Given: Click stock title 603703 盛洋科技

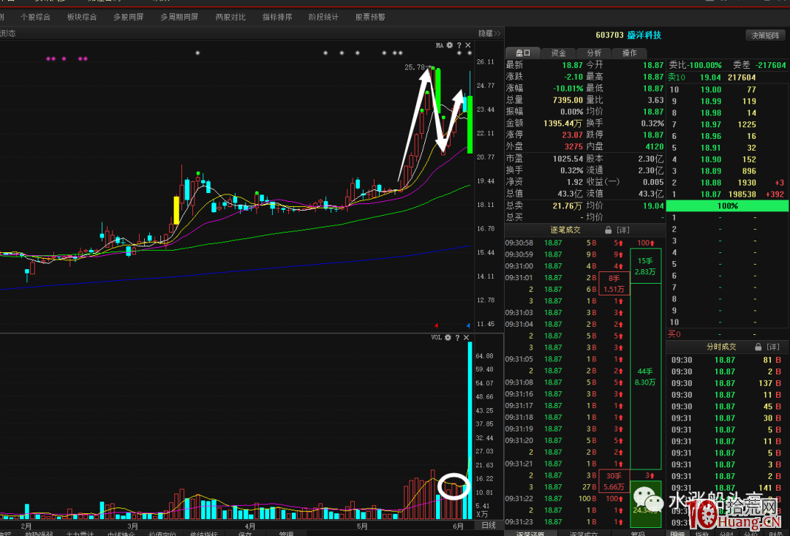Looking at the screenshot, I should (x=628, y=35).
